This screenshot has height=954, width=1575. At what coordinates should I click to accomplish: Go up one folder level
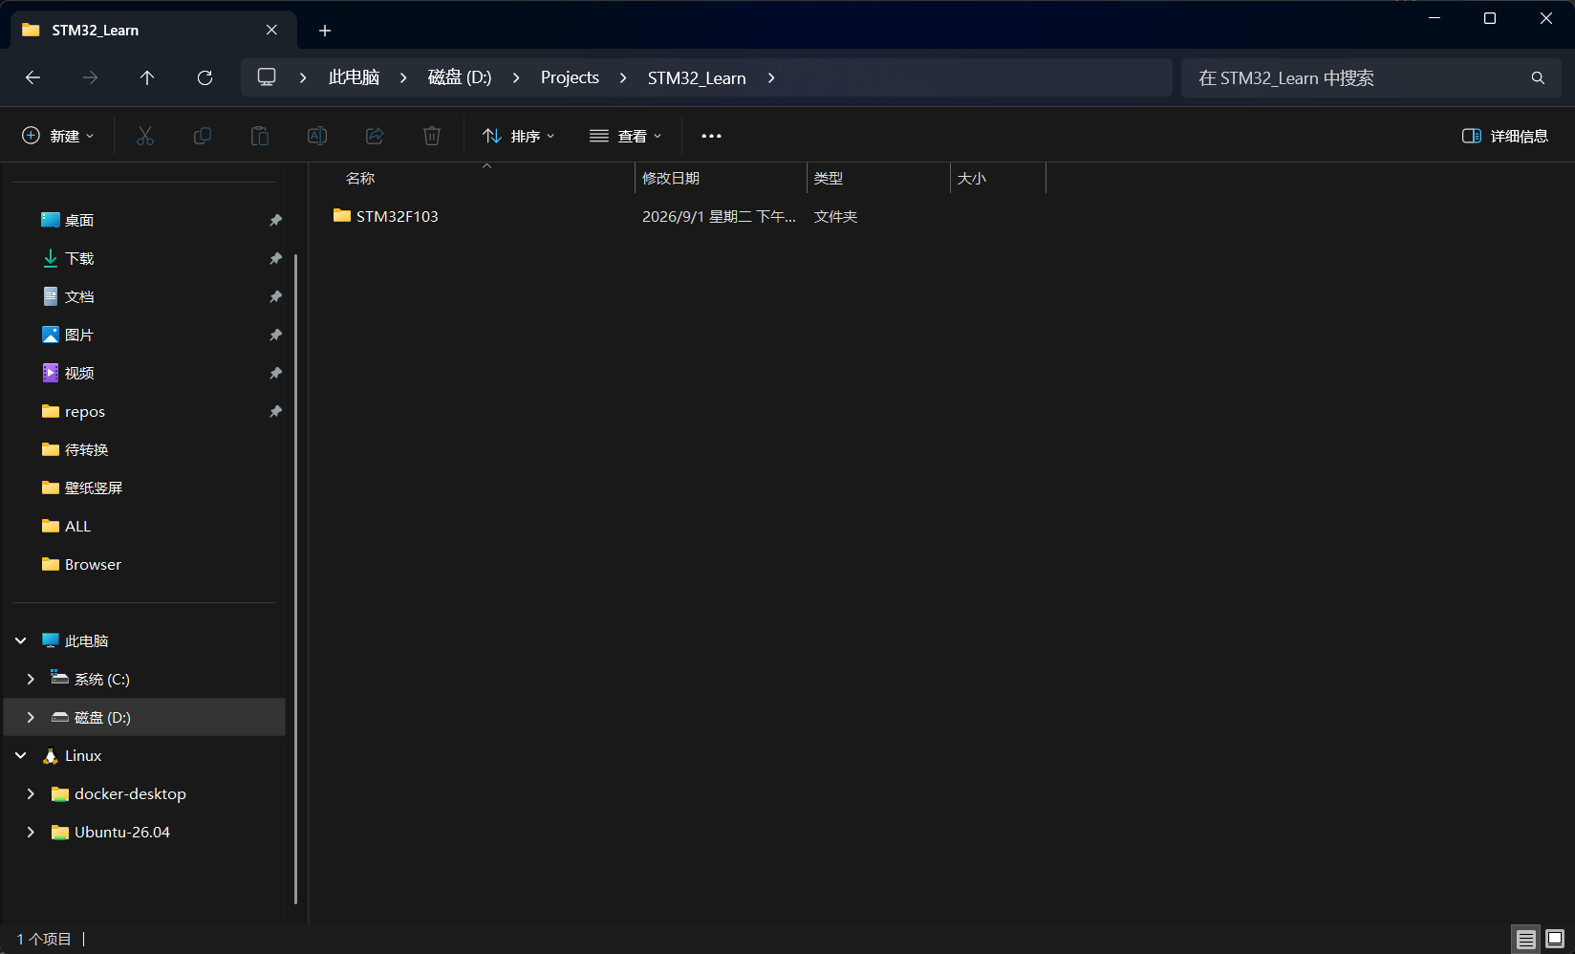[147, 77]
